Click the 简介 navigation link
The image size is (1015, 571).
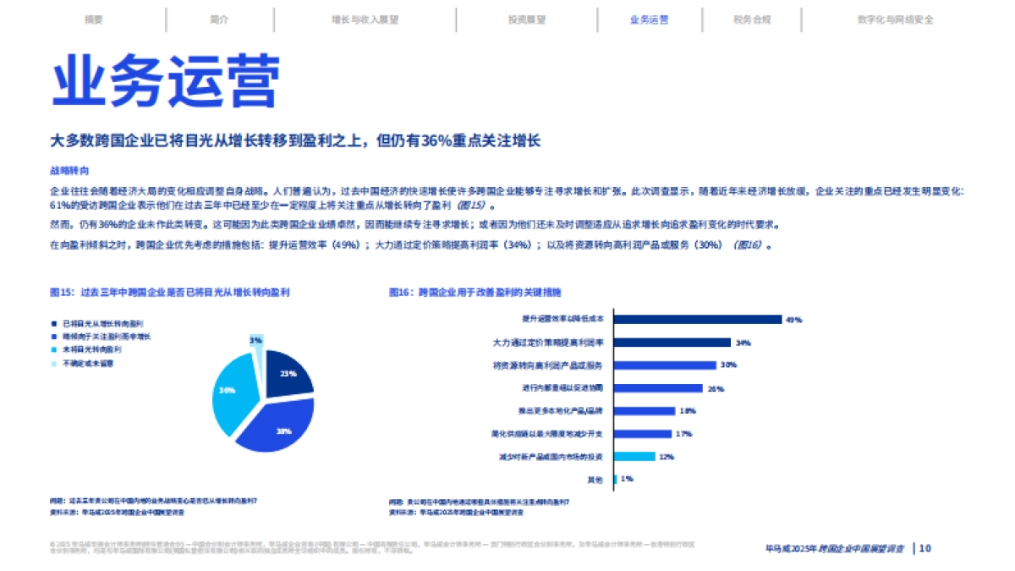[218, 20]
